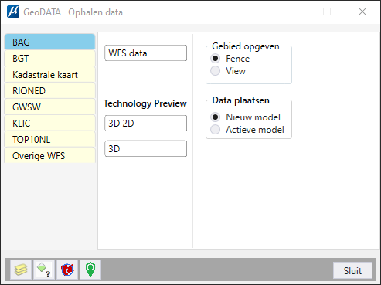Switch to the BGT tab

tap(49, 58)
